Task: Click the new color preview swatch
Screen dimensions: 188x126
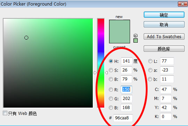Action: (x=120, y=32)
